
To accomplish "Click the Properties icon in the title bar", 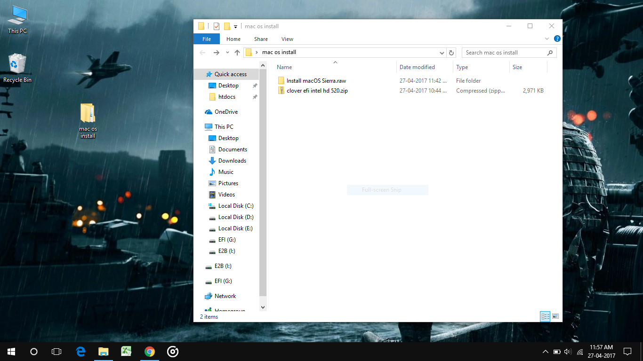I will click(217, 26).
